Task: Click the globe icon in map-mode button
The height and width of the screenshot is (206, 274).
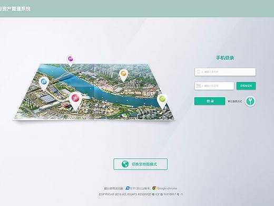Action: 125,164
